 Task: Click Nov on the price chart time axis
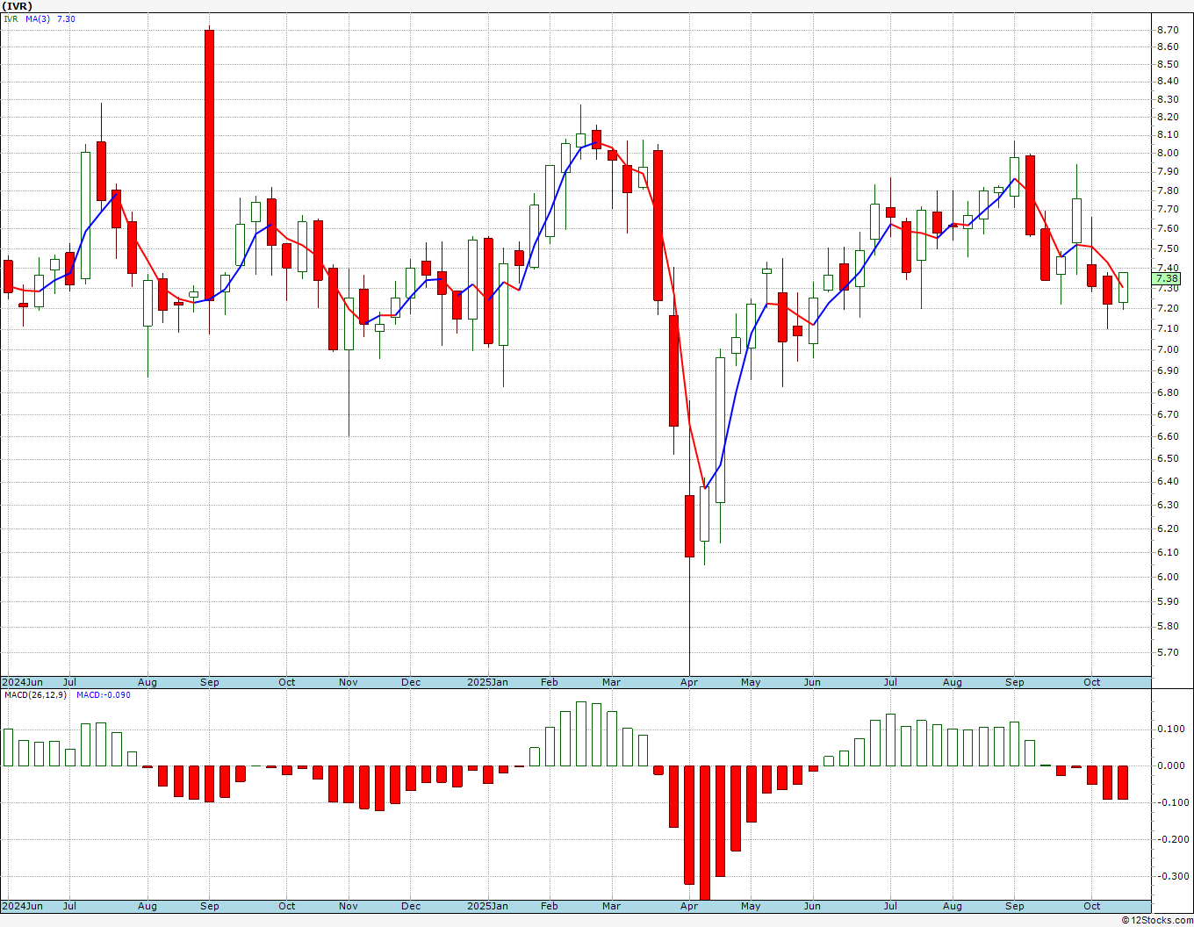(349, 682)
